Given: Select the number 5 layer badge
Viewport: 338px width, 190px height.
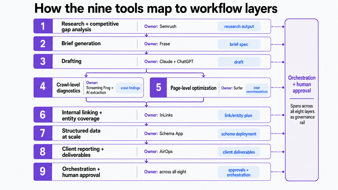Looking at the screenshot, I should 158,87.
